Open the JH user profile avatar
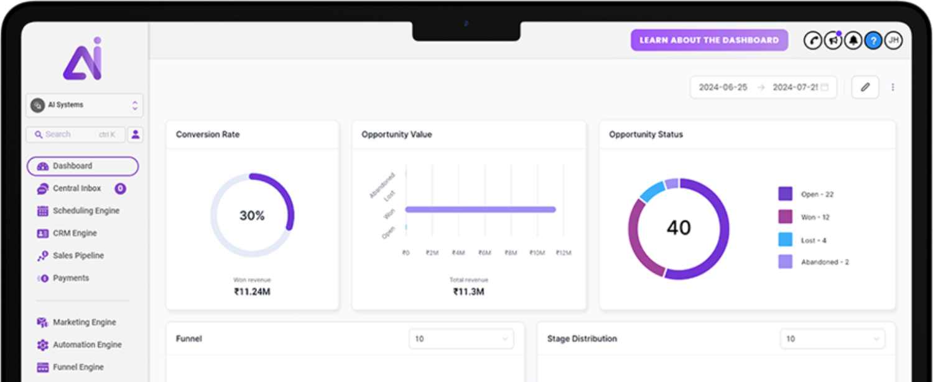The image size is (933, 382). tap(894, 40)
